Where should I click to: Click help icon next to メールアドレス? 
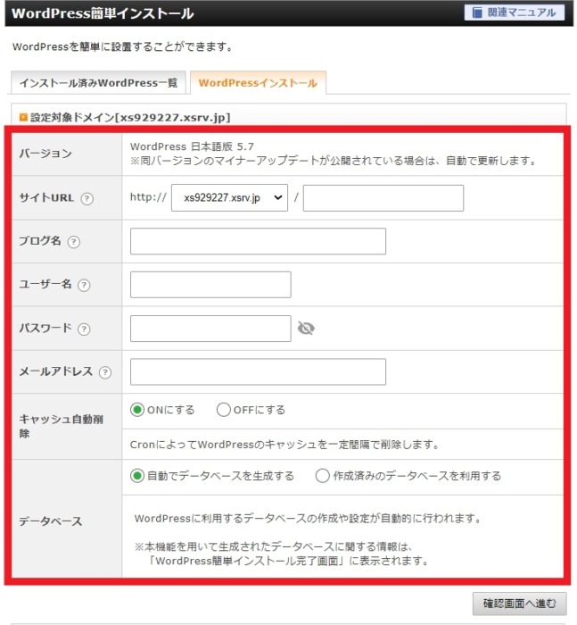click(x=105, y=372)
